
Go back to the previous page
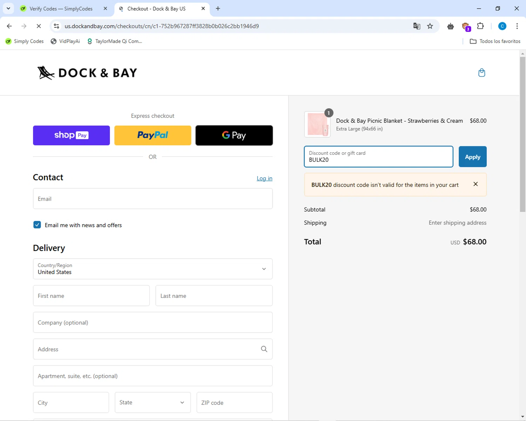click(x=9, y=26)
